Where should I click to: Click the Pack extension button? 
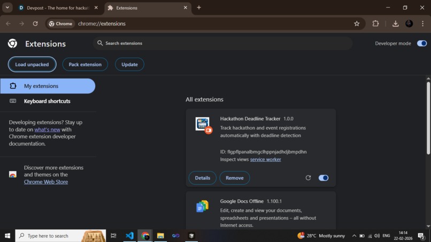(85, 64)
